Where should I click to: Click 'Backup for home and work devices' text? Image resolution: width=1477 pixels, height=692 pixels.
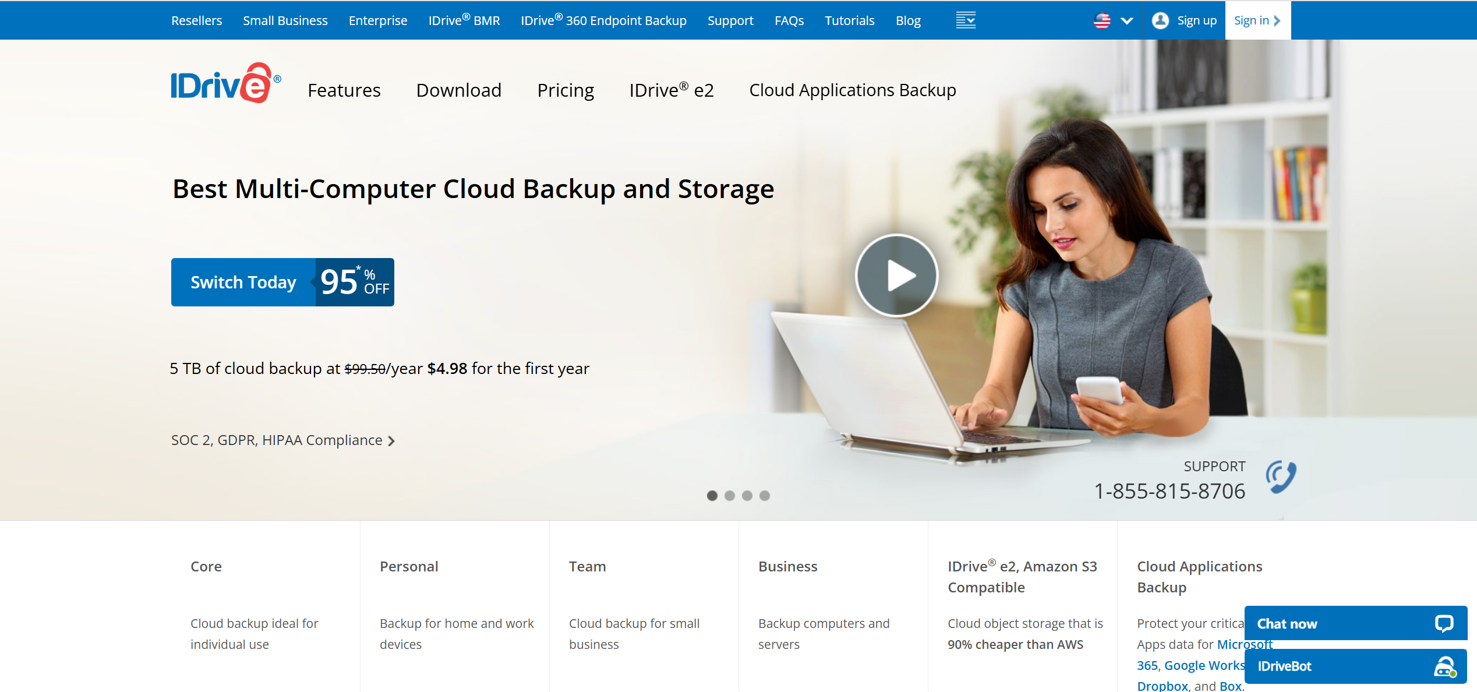point(457,634)
